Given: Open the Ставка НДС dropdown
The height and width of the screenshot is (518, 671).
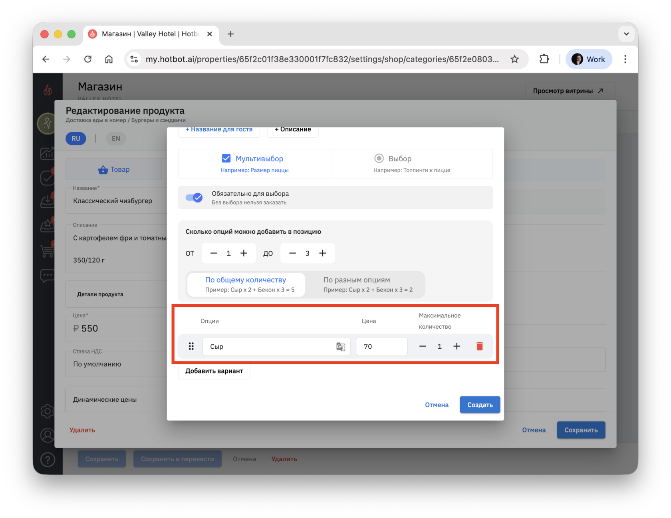Looking at the screenshot, I should point(117,364).
